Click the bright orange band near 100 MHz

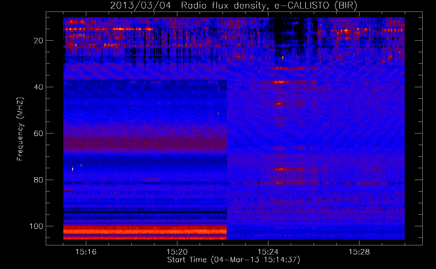point(145,231)
